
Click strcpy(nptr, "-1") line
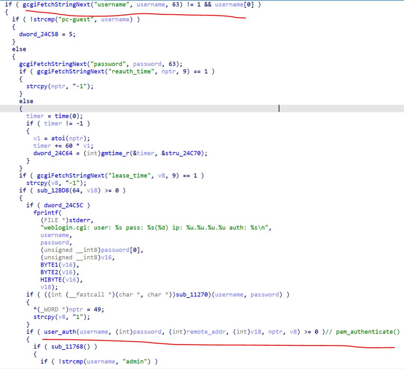point(60,86)
